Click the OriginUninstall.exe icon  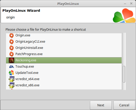tap(12, 48)
